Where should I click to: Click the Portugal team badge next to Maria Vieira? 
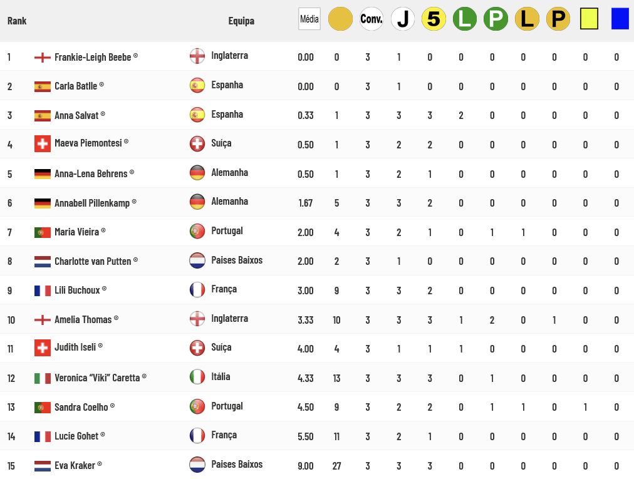[197, 231]
